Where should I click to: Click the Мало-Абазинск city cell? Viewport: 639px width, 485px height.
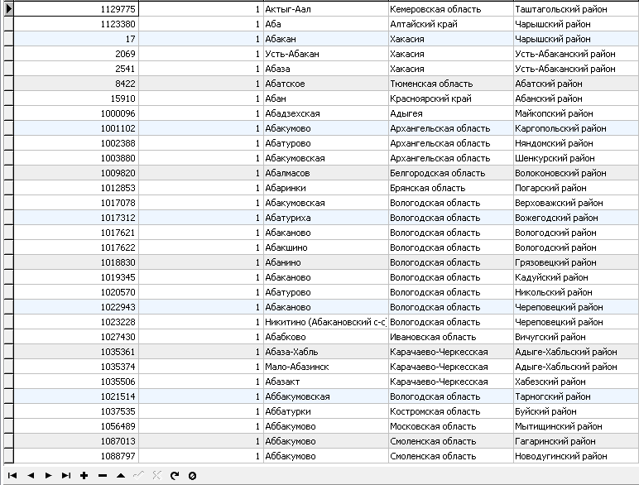click(x=324, y=367)
